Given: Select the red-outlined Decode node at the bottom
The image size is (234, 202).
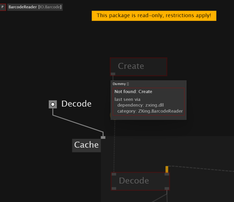Looking at the screenshot, I should tap(140, 181).
